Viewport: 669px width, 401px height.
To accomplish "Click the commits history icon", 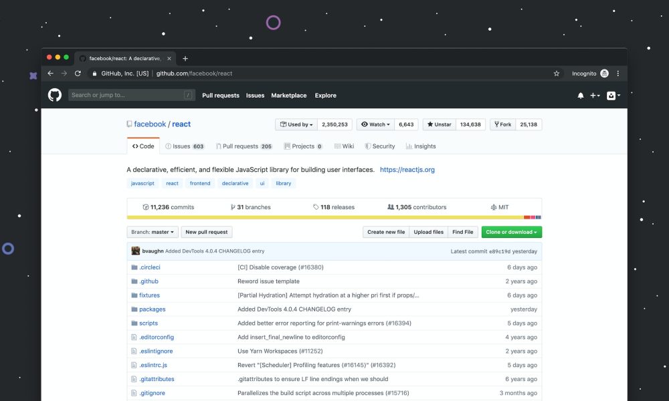I will 146,207.
